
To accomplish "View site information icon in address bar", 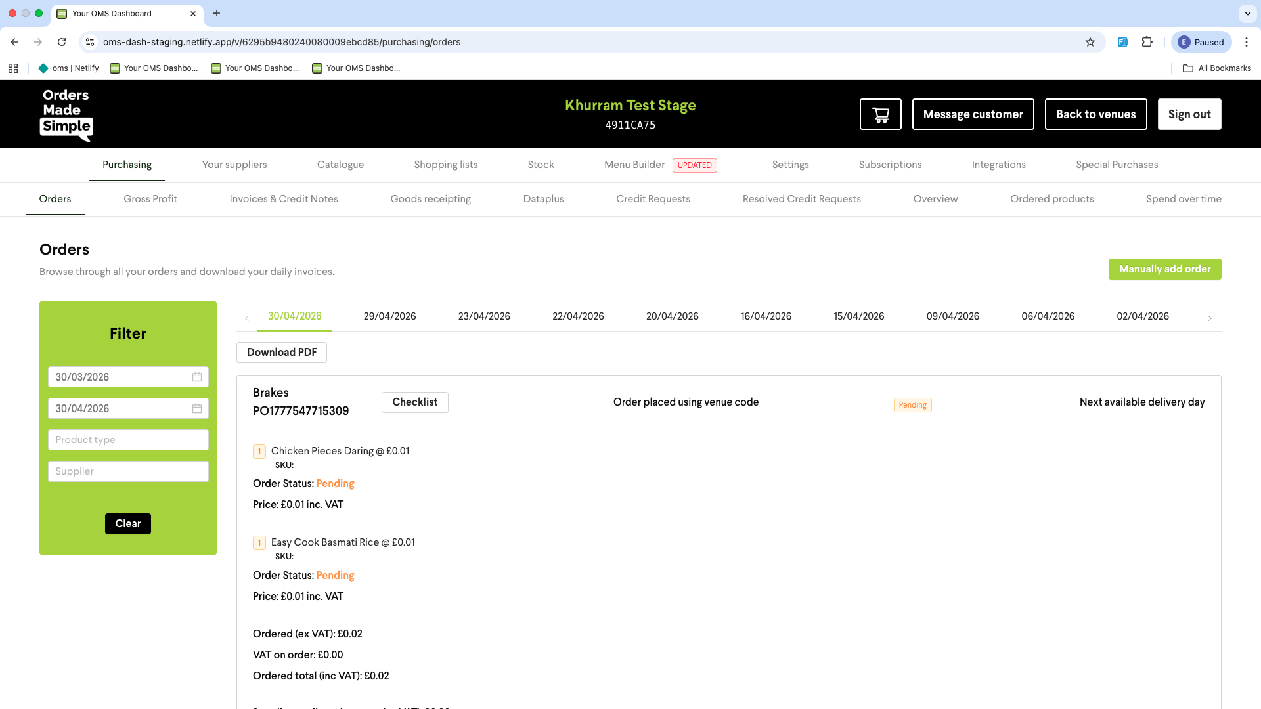I will [90, 42].
